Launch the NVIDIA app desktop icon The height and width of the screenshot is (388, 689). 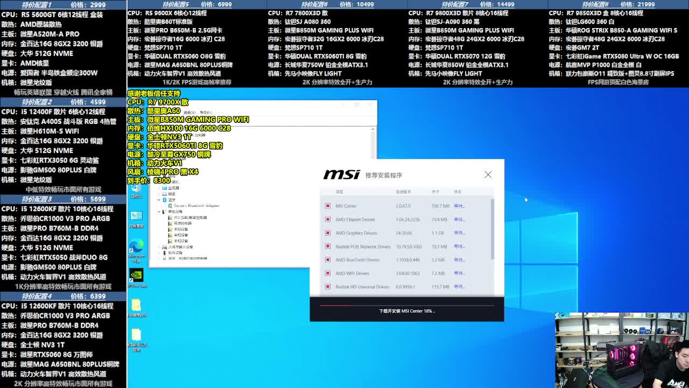tap(136, 275)
